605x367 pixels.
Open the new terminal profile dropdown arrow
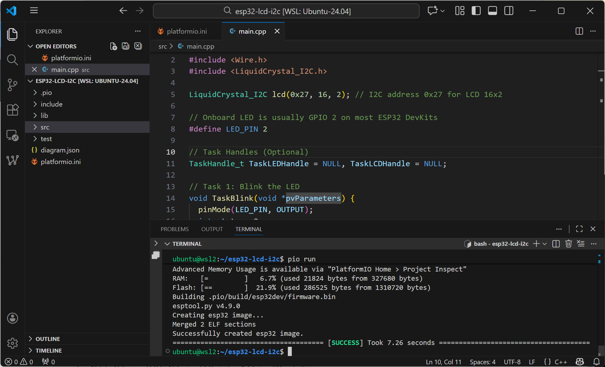point(545,244)
